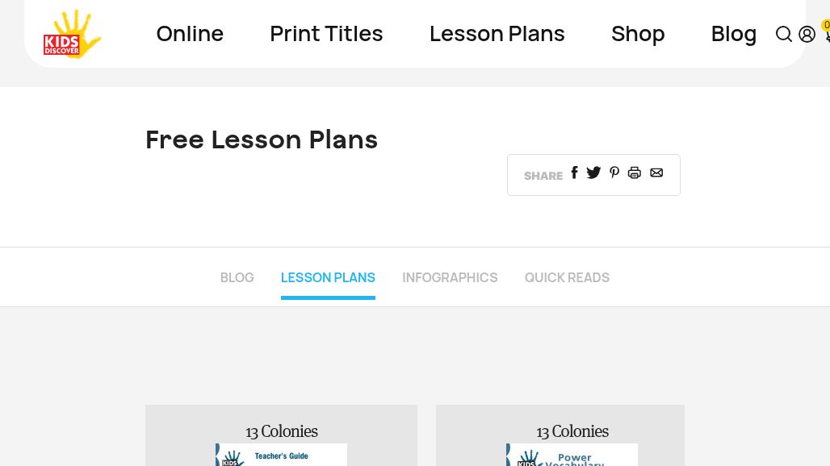Image resolution: width=830 pixels, height=466 pixels.
Task: Switch to the BLOG tab
Action: [x=237, y=277]
